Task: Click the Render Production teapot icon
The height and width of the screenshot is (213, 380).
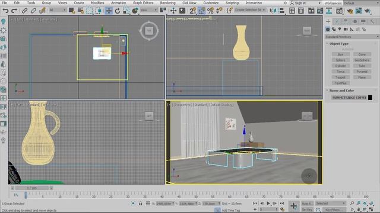Action: click(x=368, y=11)
